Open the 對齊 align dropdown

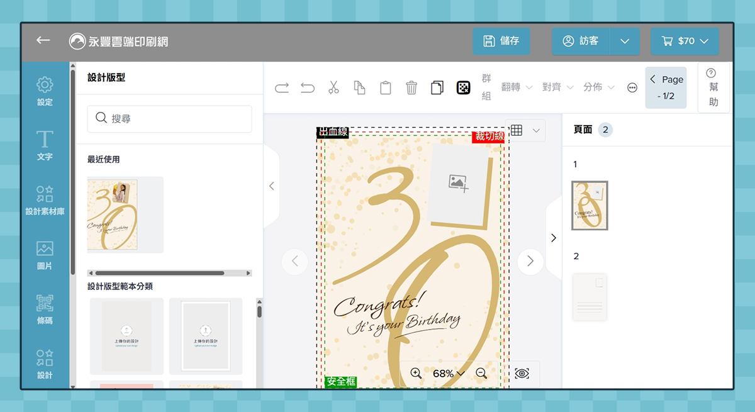click(x=558, y=87)
